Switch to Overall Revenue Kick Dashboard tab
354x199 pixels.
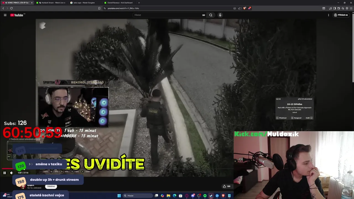[119, 3]
